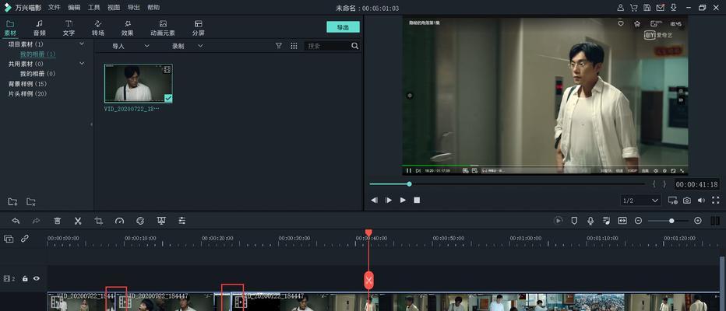726x311 pixels.
Task: Click the teal 导出 export button
Action: coord(343,27)
